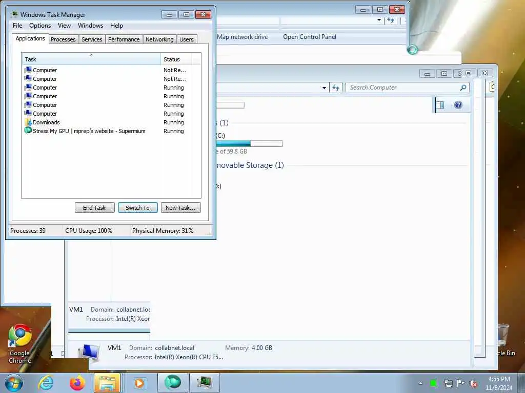
Task: Click the New Task... button
Action: (180, 208)
